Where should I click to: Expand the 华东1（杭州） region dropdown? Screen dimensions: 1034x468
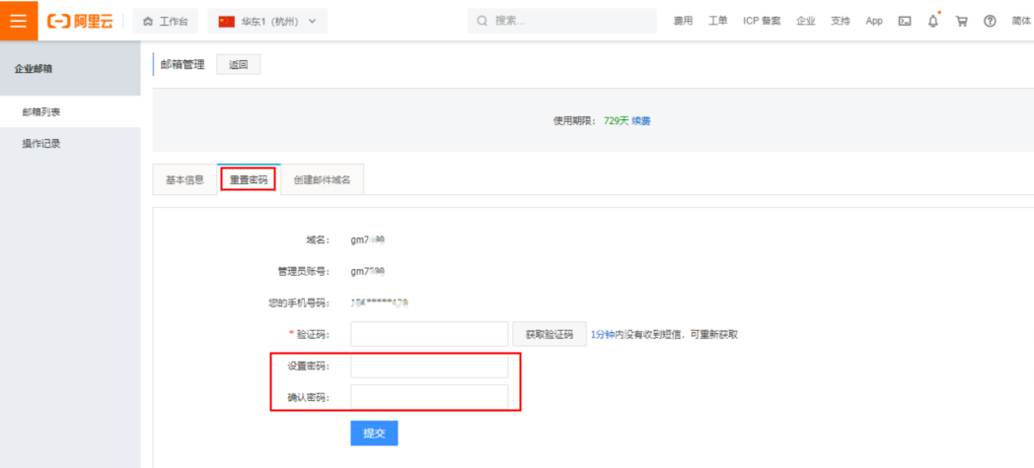point(266,21)
